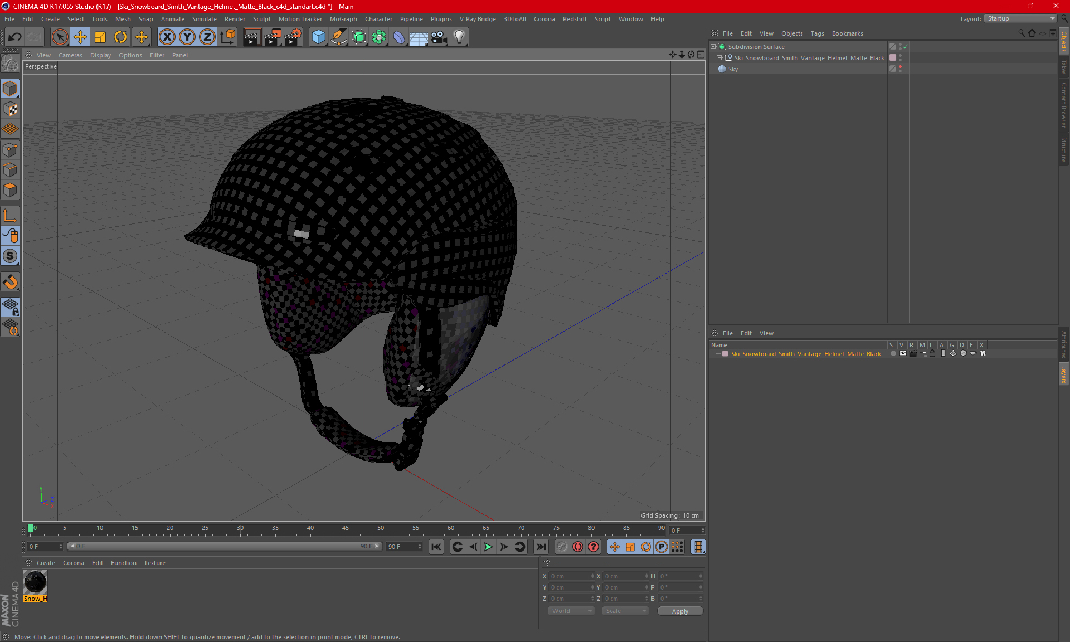Screen dimensions: 1070x642
Task: Click the Coordinate System icon
Action: click(227, 37)
